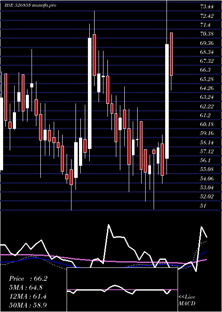
Task: Click the <<Live MACD label
Action: (187, 300)
